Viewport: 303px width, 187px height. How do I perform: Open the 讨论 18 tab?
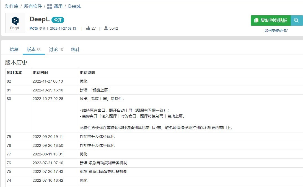[x=55, y=49]
